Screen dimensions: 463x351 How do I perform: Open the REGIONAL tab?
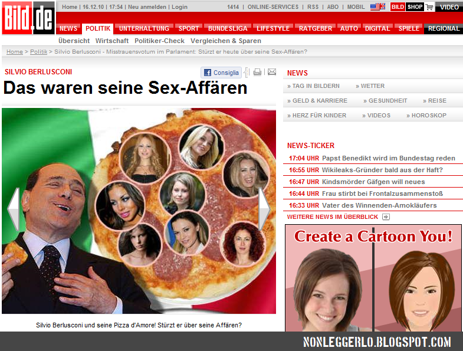[x=444, y=29]
